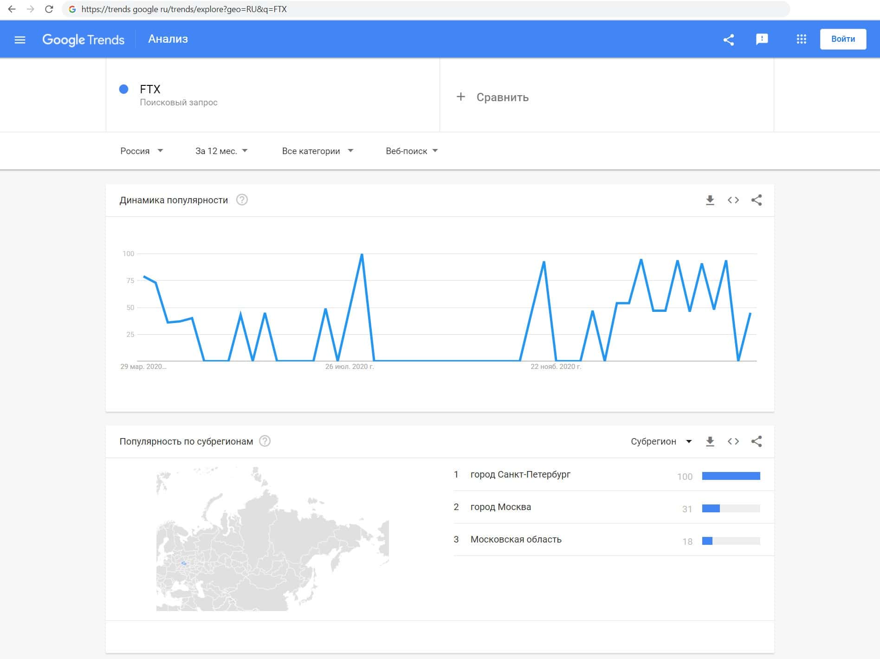The image size is (880, 659).
Task: Open the За 12 мес. time range dropdown
Action: (x=221, y=151)
